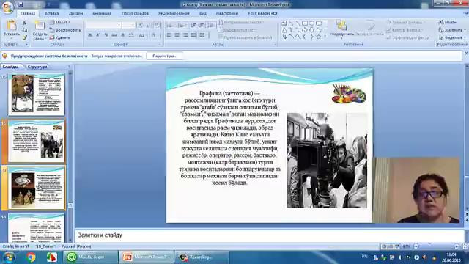Toggle Underline formatting
The image size is (469, 264).
106,35
